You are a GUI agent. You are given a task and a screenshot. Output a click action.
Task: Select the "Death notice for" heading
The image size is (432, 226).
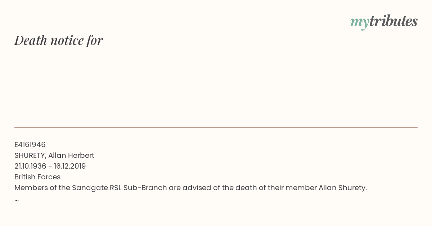point(59,40)
